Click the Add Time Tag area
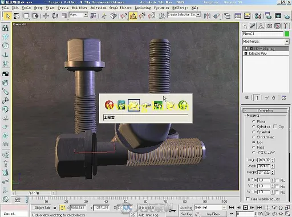This screenshot has width=292, height=217. pos(148,215)
